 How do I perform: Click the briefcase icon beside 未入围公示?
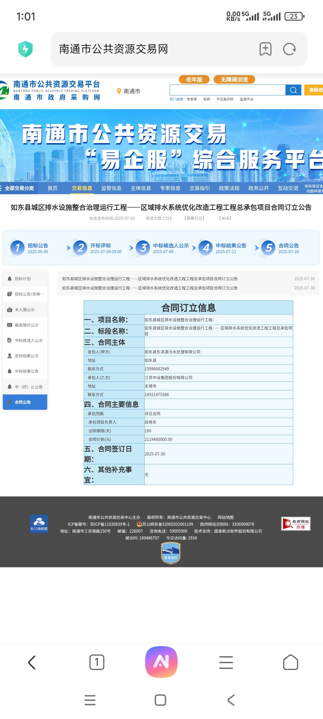[x=10, y=310]
